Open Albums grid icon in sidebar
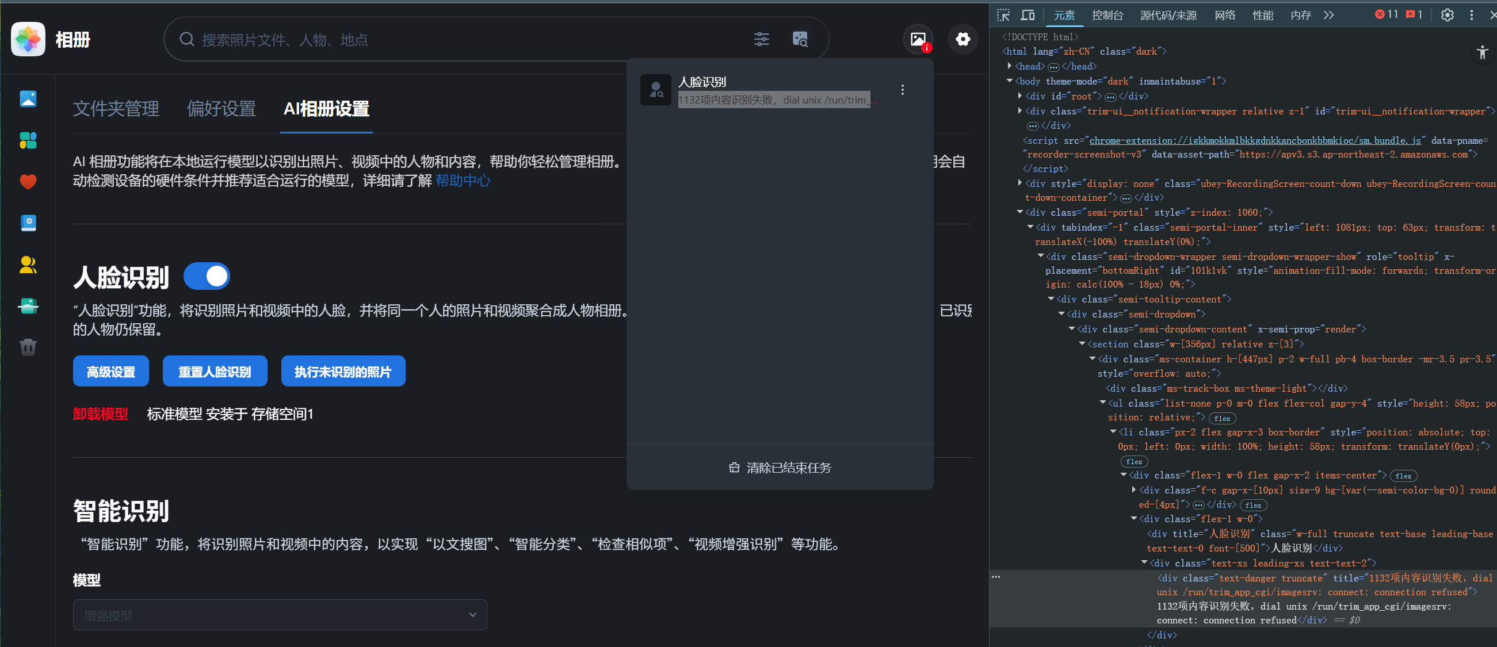This screenshot has height=647, width=1497. pyautogui.click(x=28, y=140)
